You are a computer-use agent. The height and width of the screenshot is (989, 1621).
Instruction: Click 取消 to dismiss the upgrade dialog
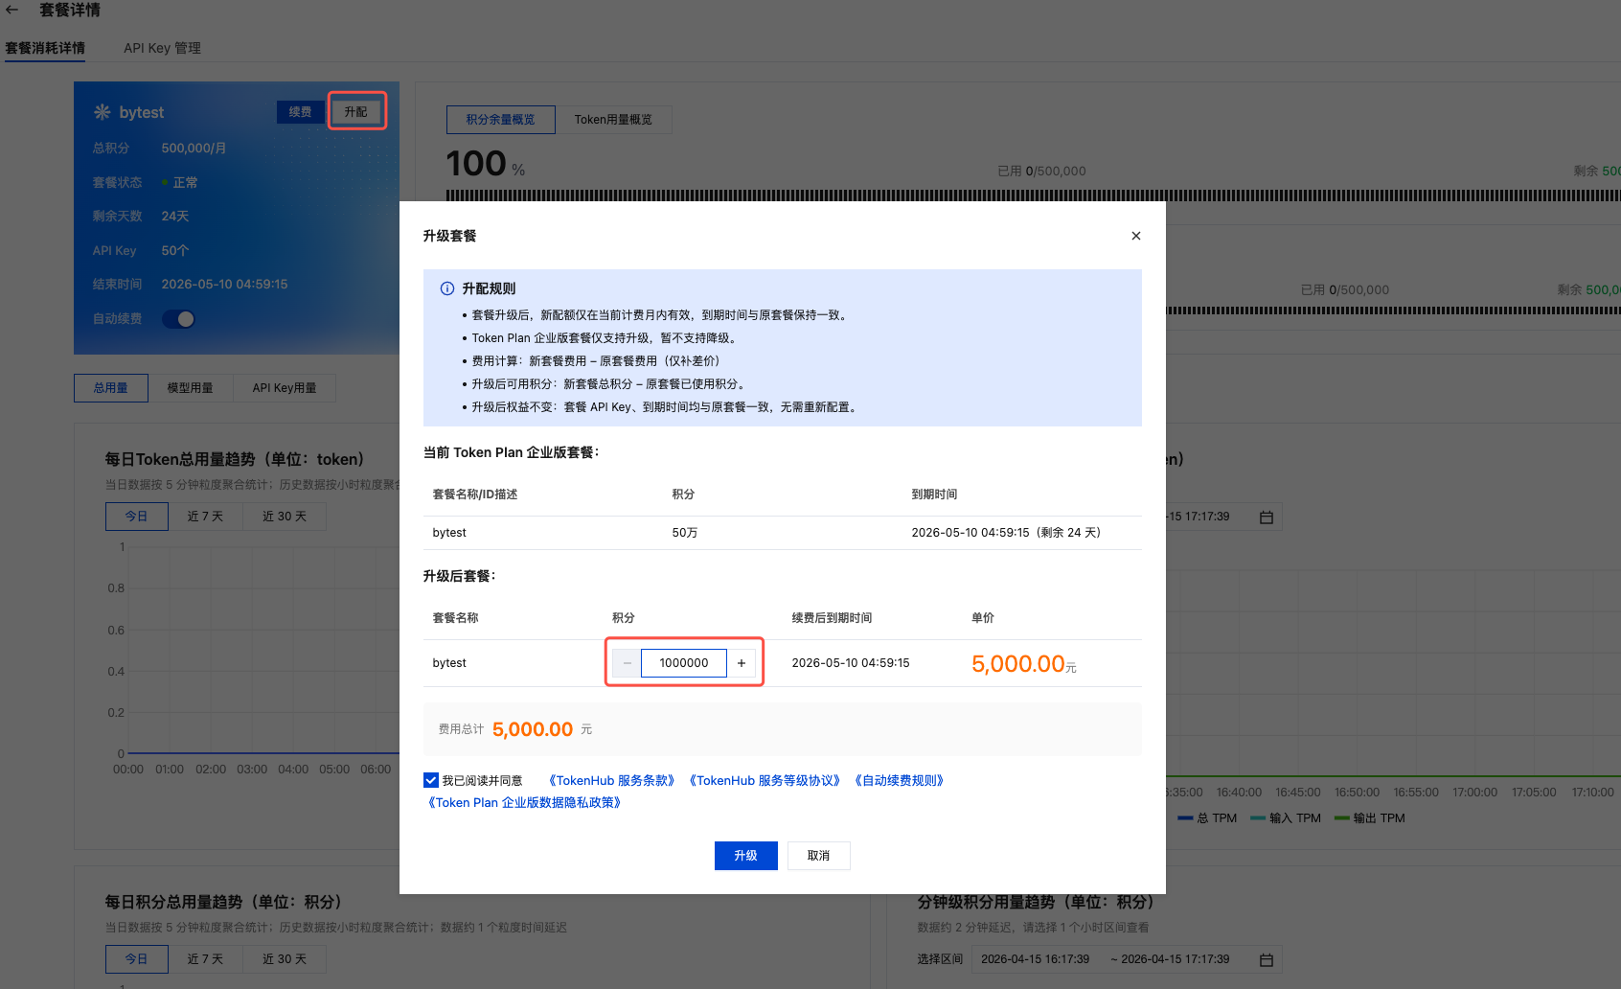pyautogui.click(x=819, y=856)
